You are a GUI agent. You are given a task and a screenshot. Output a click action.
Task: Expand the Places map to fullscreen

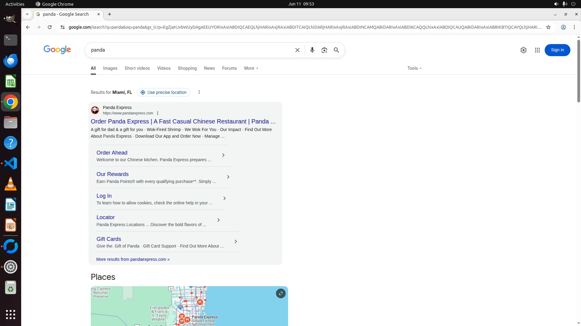tap(281, 293)
